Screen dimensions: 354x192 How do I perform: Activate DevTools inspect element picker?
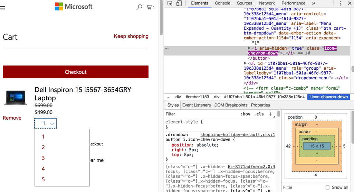pos(170,3)
